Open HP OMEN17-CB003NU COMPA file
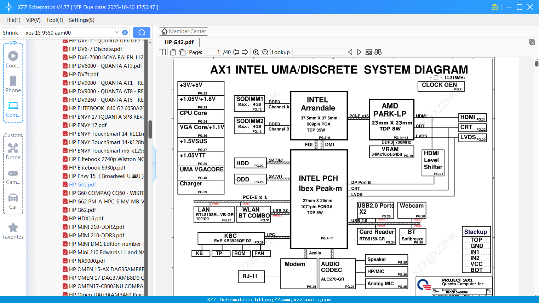Viewport: 539px width, 303px height. (103, 286)
